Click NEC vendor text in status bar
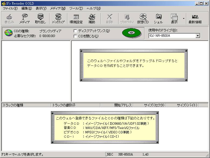 110,154
